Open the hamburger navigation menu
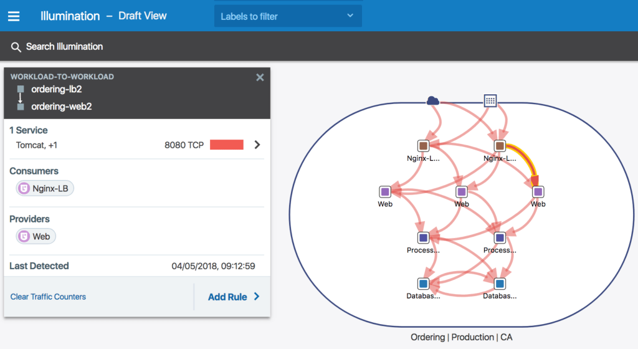 [x=14, y=16]
